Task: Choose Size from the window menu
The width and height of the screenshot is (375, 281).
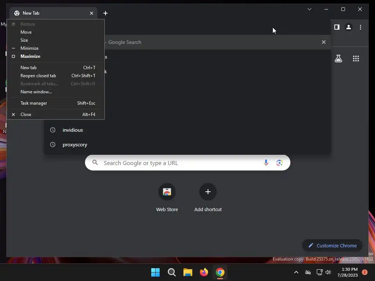Action: click(x=56, y=40)
